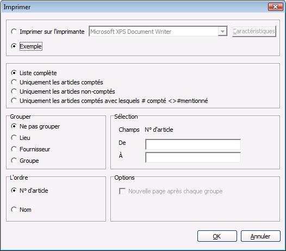Image resolution: width=286 pixels, height=251 pixels.
Task: Click the Microsoft XPS Document Writer combo box
Action: [158, 31]
